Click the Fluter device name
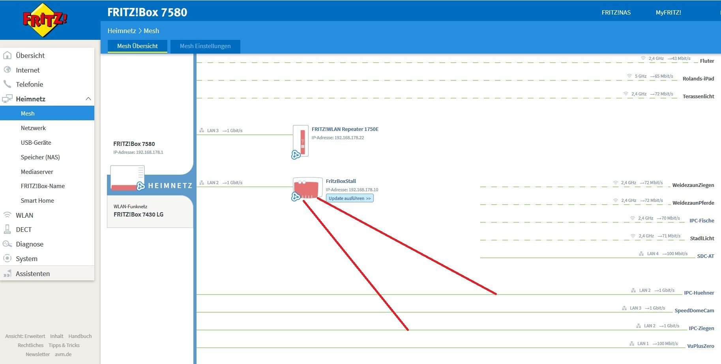 pyautogui.click(x=707, y=61)
